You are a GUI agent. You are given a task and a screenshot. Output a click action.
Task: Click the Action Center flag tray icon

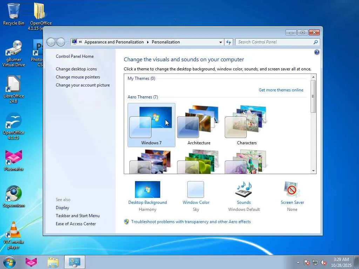click(306, 262)
